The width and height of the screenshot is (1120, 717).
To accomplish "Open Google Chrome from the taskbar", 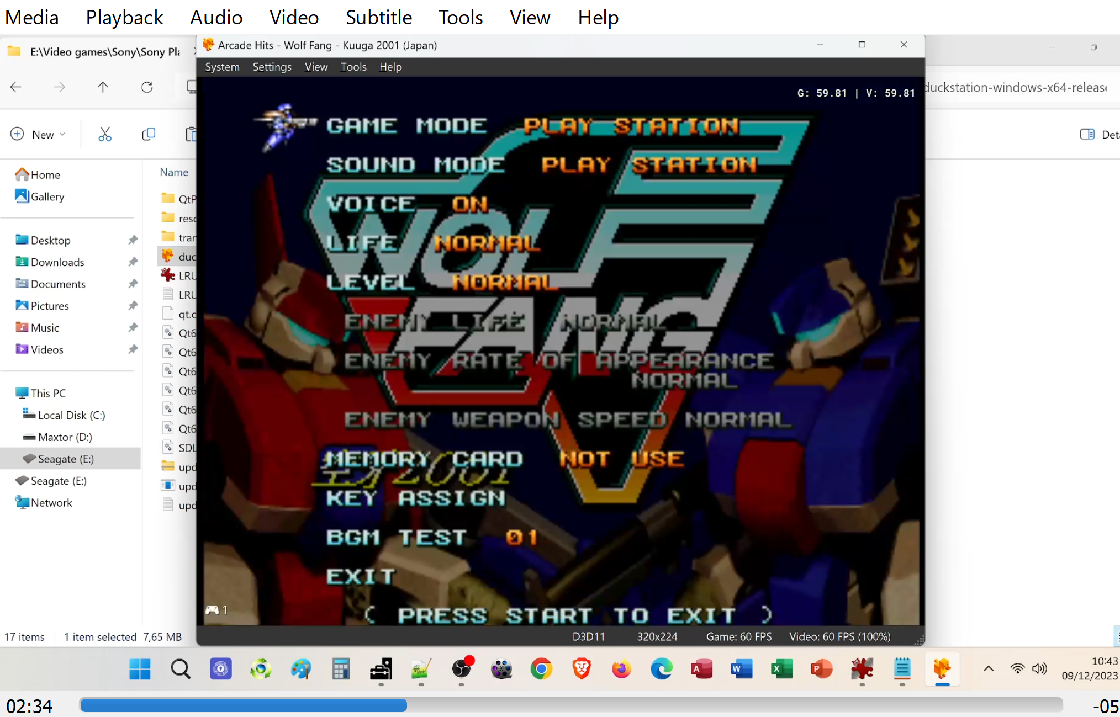I will pos(541,669).
